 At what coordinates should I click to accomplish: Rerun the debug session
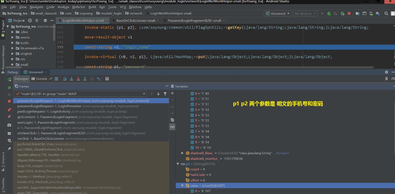9,79
